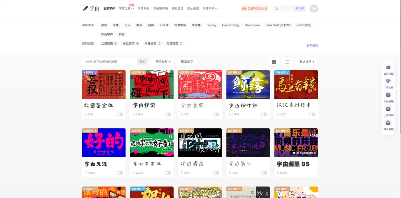The width and height of the screenshot is (401, 198).
Task: Click info icon beside 会员商用 filter
Action: tap(115, 44)
